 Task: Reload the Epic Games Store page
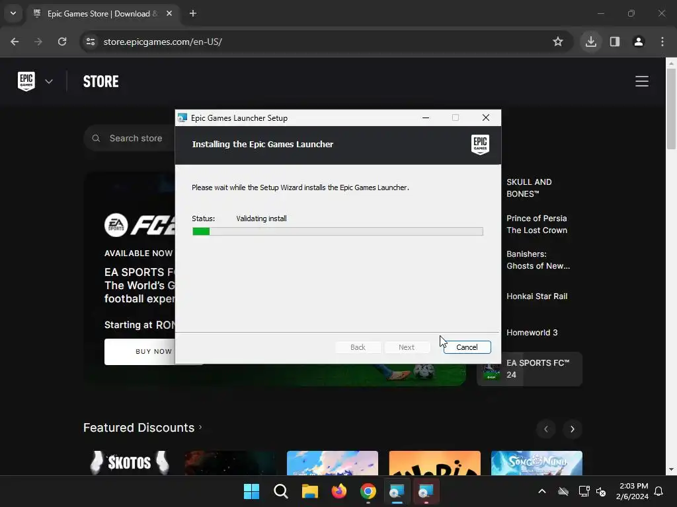pos(62,42)
